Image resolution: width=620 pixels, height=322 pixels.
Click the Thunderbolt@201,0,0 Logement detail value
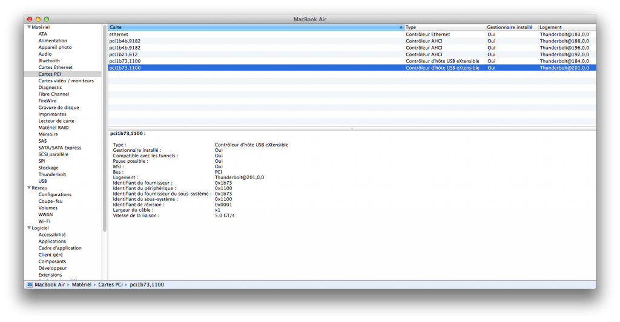(x=239, y=177)
